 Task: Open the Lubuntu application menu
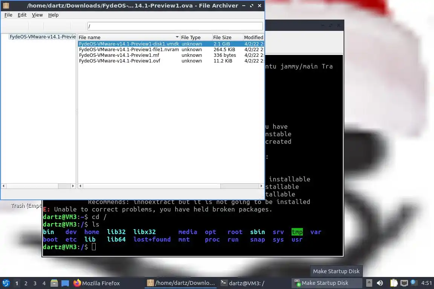(x=6, y=283)
